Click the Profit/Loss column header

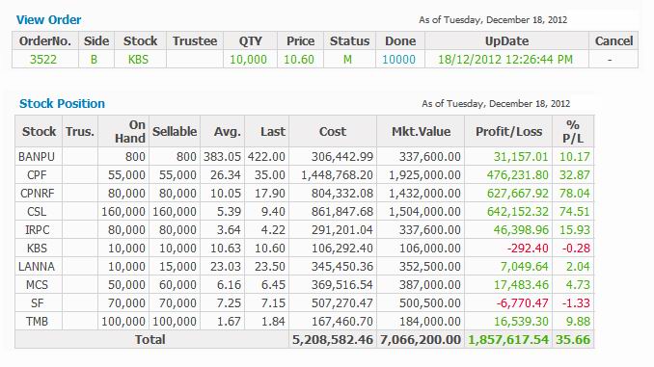[508, 132]
